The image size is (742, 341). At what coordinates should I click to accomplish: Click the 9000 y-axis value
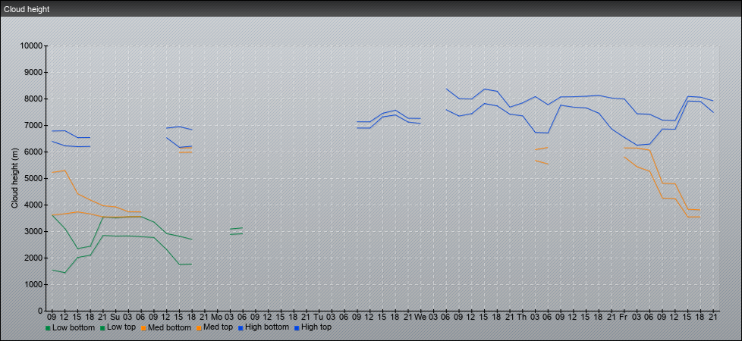[33, 72]
